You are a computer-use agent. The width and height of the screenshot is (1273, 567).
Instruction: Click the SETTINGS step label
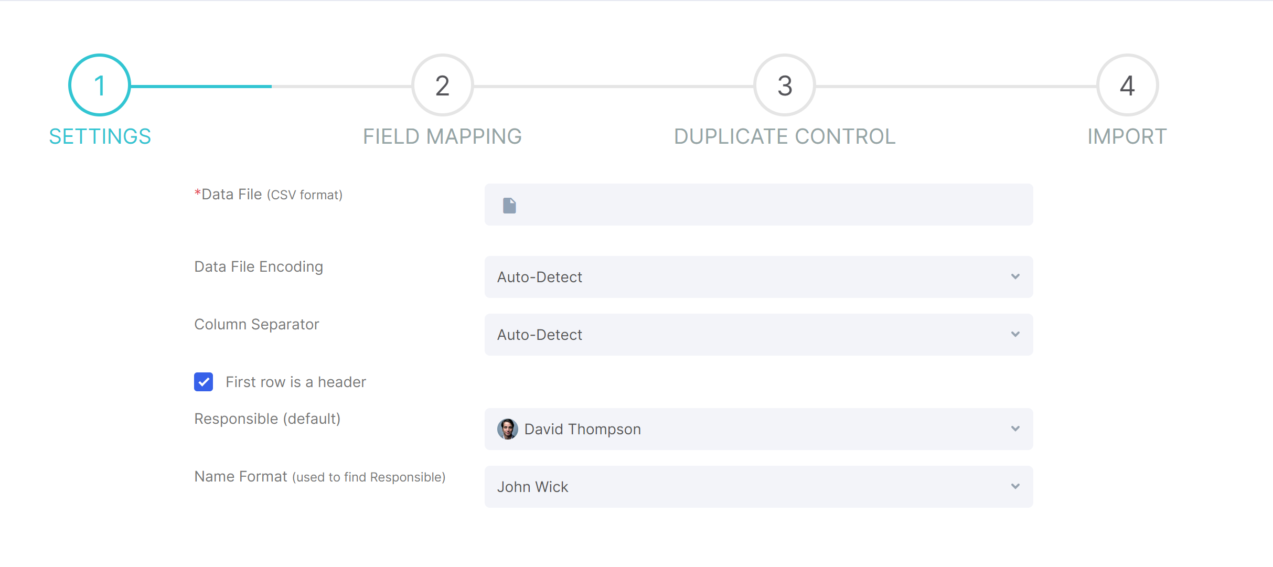[x=100, y=136]
